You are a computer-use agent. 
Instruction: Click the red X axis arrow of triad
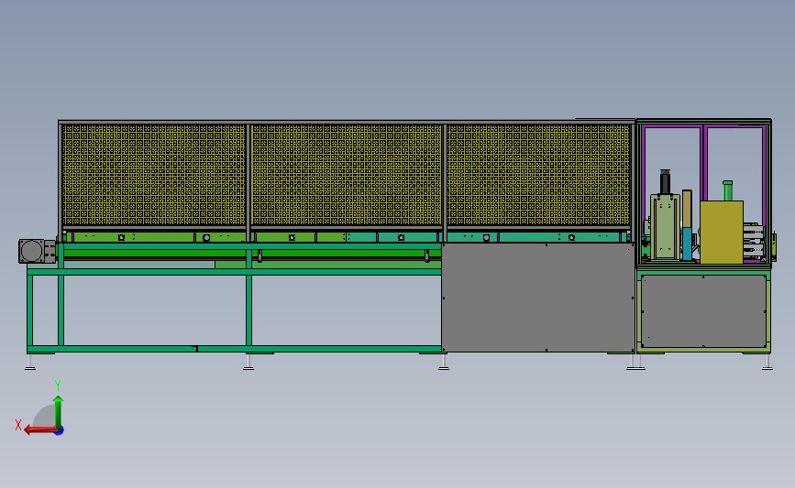[39, 430]
